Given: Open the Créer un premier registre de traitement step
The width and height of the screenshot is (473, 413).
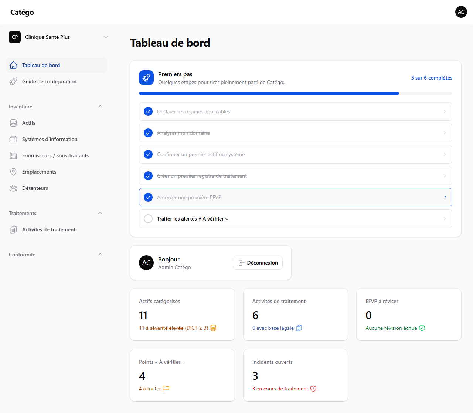Looking at the screenshot, I should [x=296, y=176].
